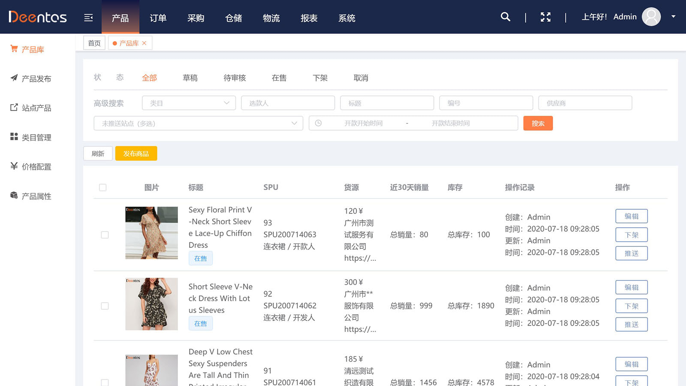This screenshot has height=386, width=686.
Task: Click 编辑 for SPU200714062
Action: (632, 287)
